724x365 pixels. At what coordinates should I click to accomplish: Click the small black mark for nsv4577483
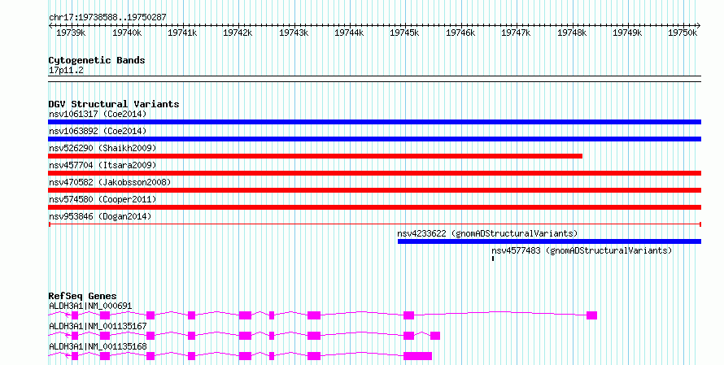(x=493, y=259)
